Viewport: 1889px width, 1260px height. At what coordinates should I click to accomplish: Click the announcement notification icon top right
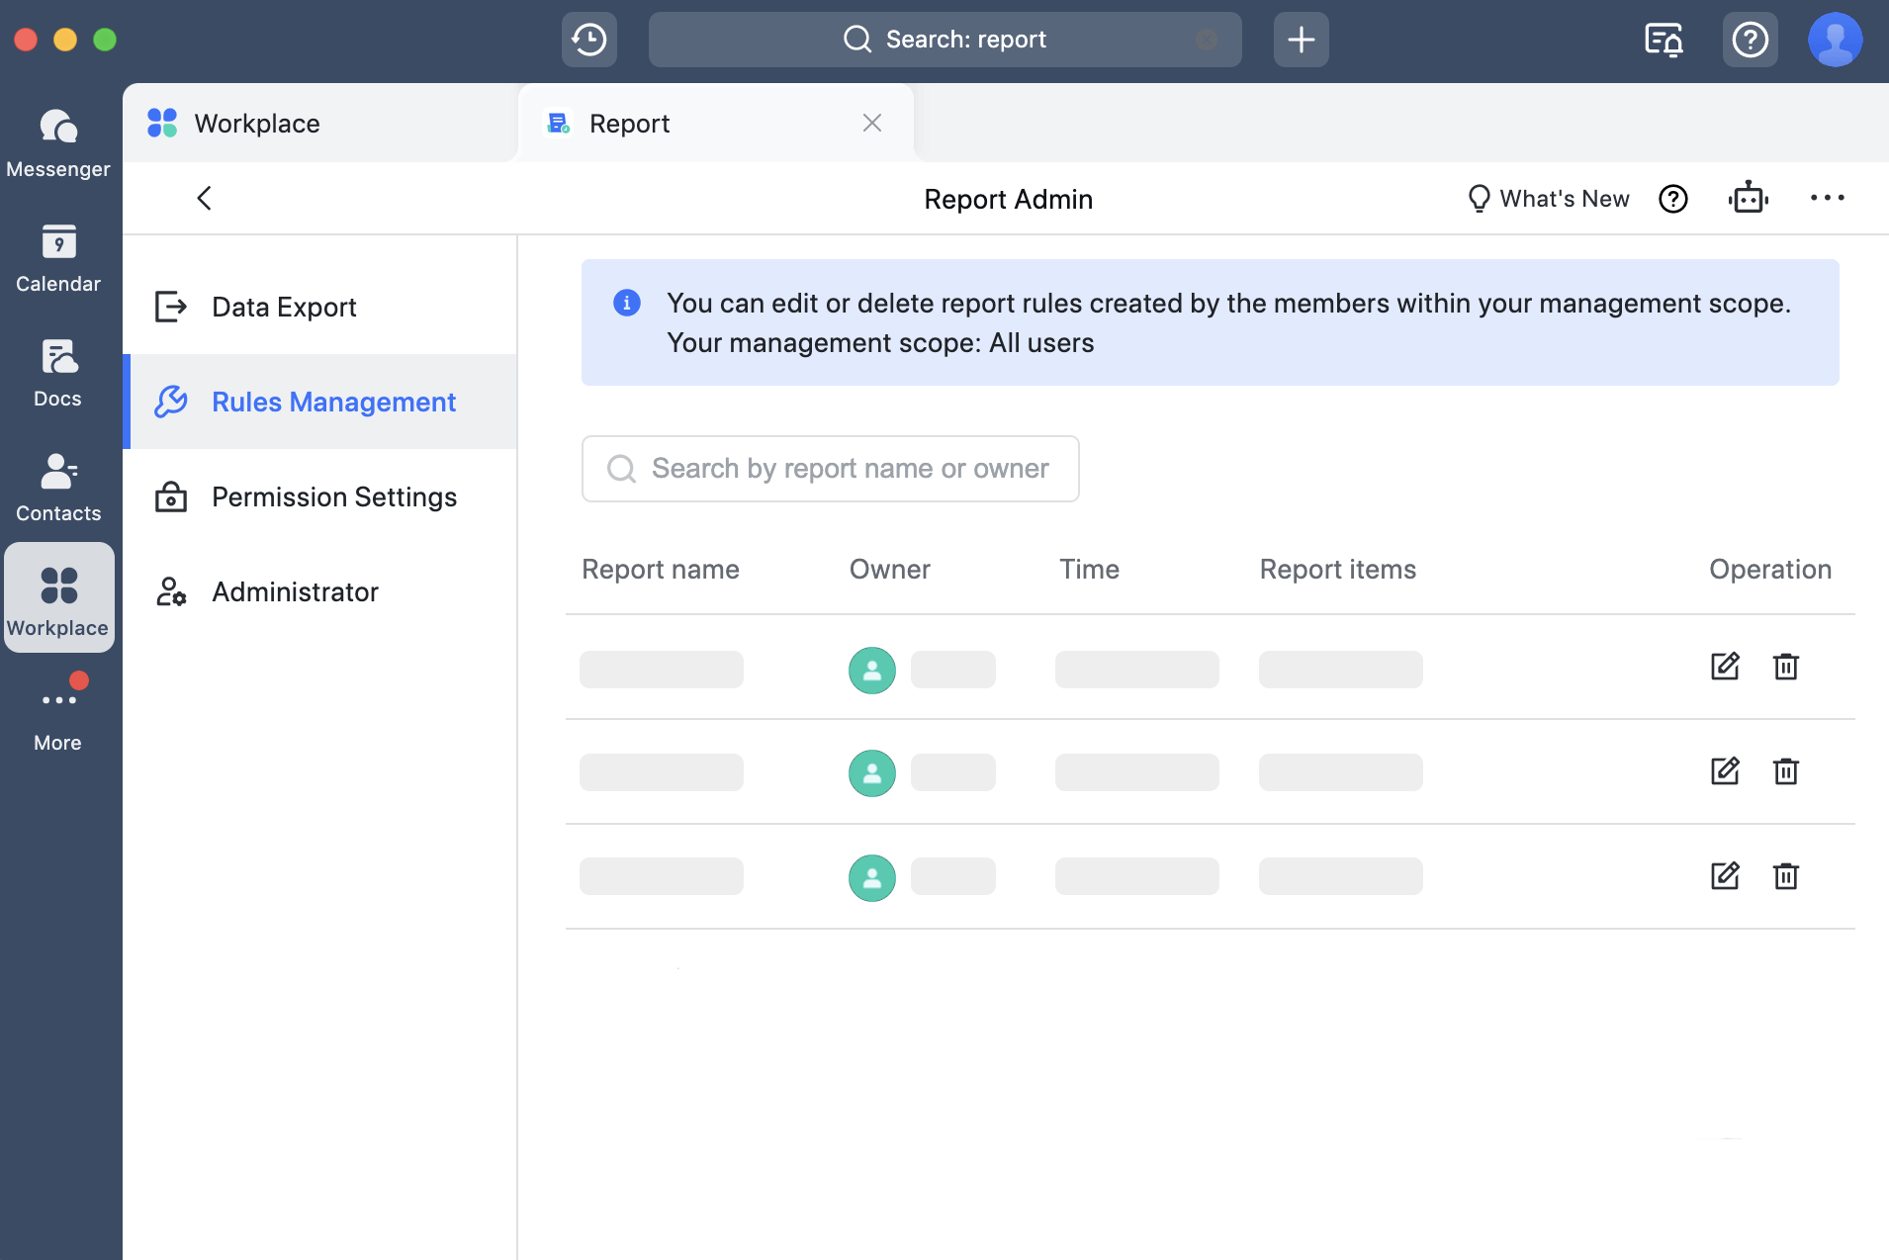(1663, 39)
